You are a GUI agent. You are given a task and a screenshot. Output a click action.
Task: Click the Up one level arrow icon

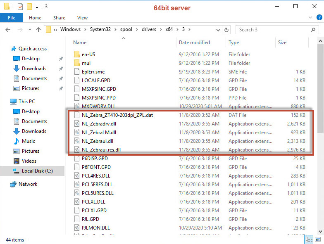point(38,30)
